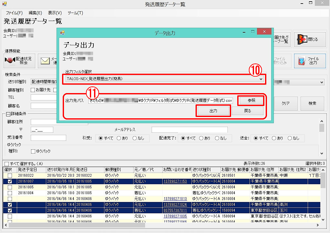
Task: Select 配達完了 なし radio button
Action: coord(217,138)
